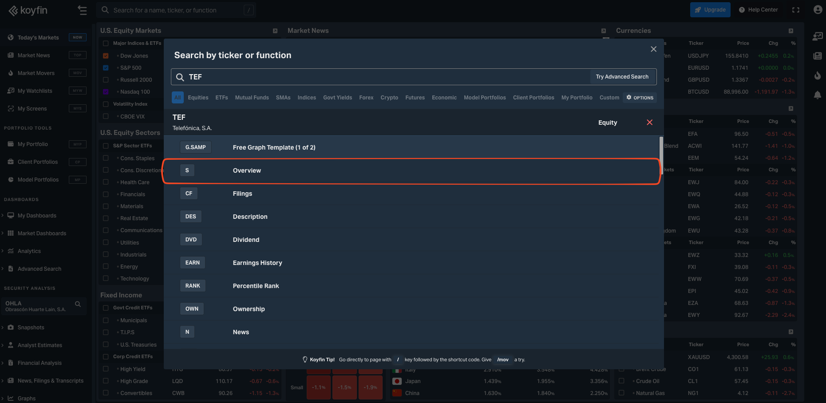Remove the TEF ticker with the red X
This screenshot has width=826, height=403.
pos(649,122)
